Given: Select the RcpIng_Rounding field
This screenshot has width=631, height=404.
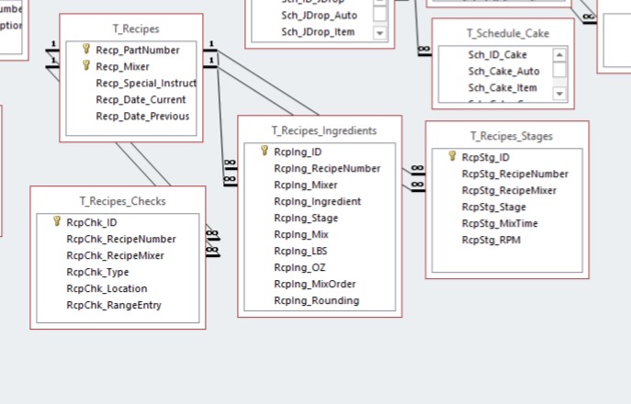Looking at the screenshot, I should pos(317,300).
